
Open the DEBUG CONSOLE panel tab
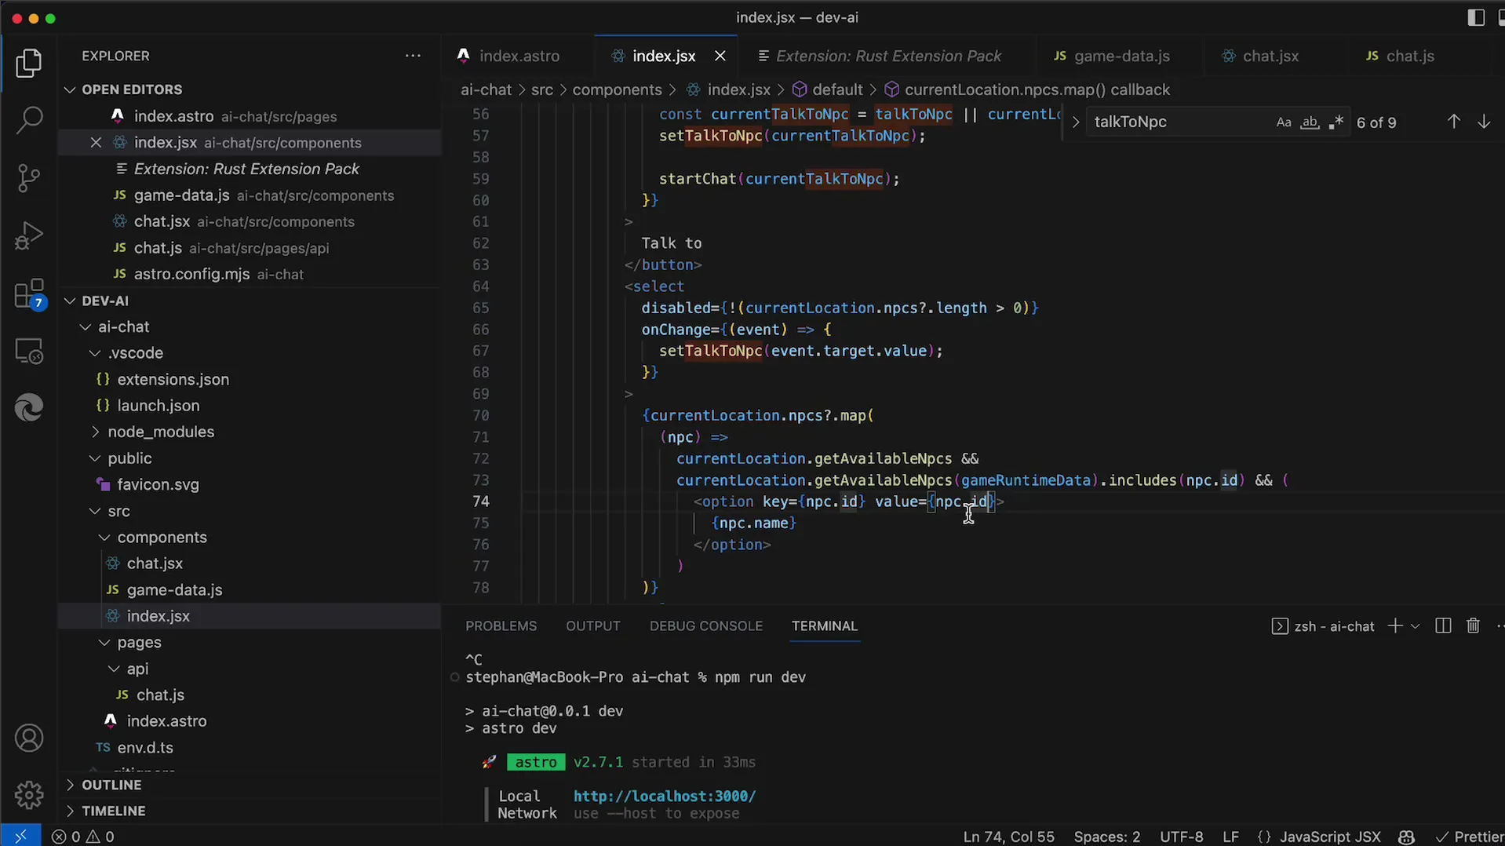[705, 626]
